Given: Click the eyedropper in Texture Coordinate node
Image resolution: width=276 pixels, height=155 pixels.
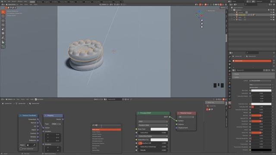Looking at the screenshot, I should [x=34, y=145].
